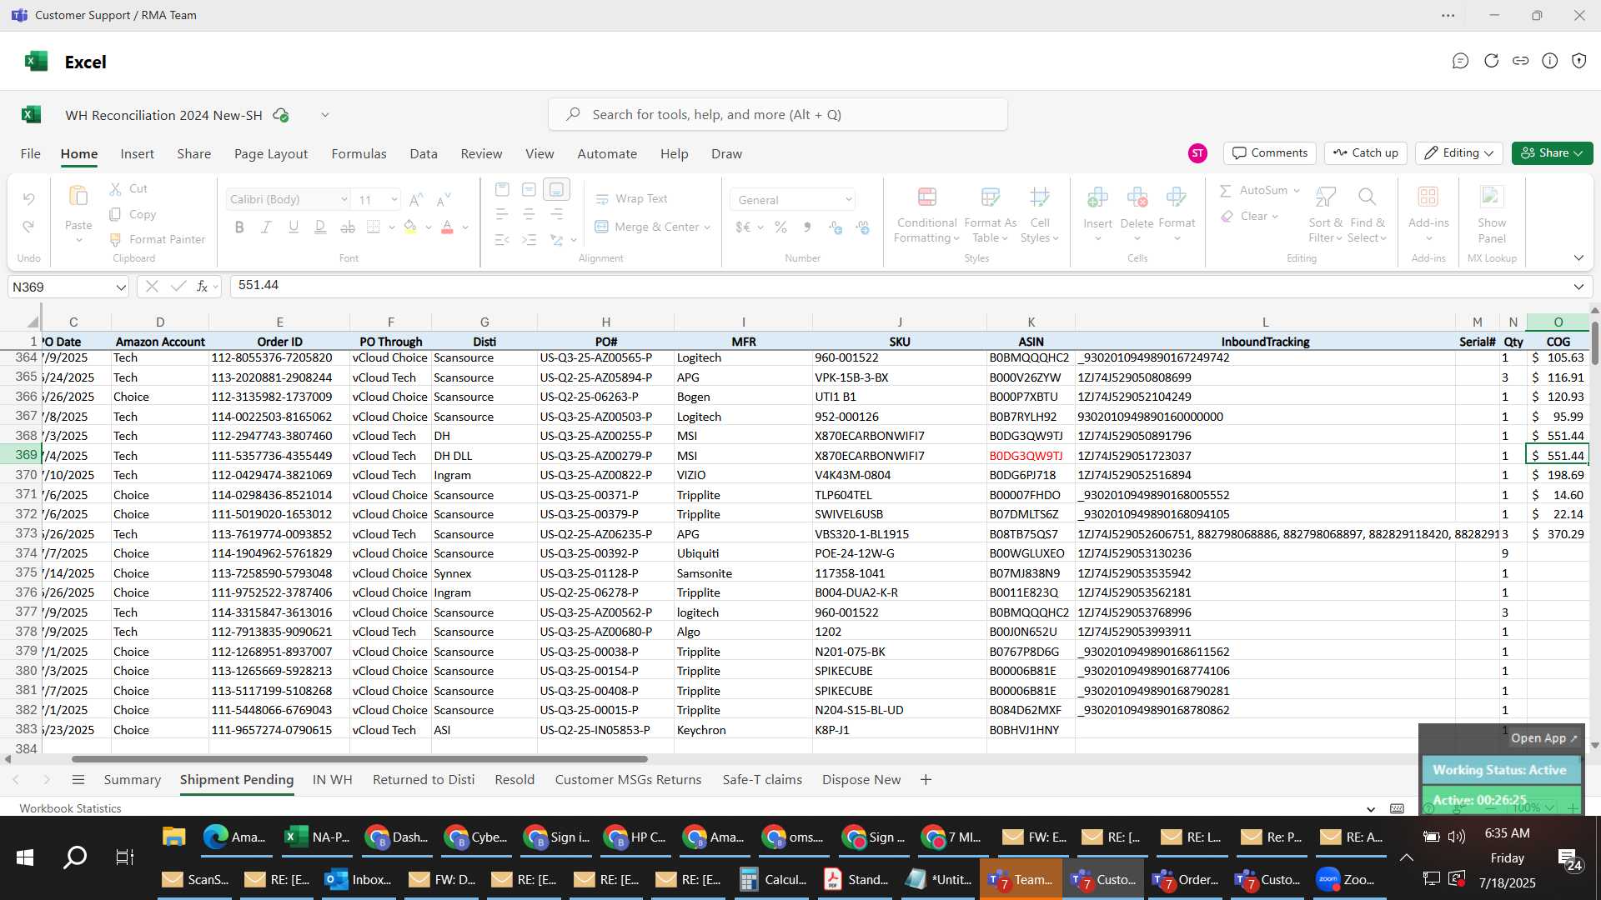Click Merge & Center
1601x900 pixels.
(646, 227)
